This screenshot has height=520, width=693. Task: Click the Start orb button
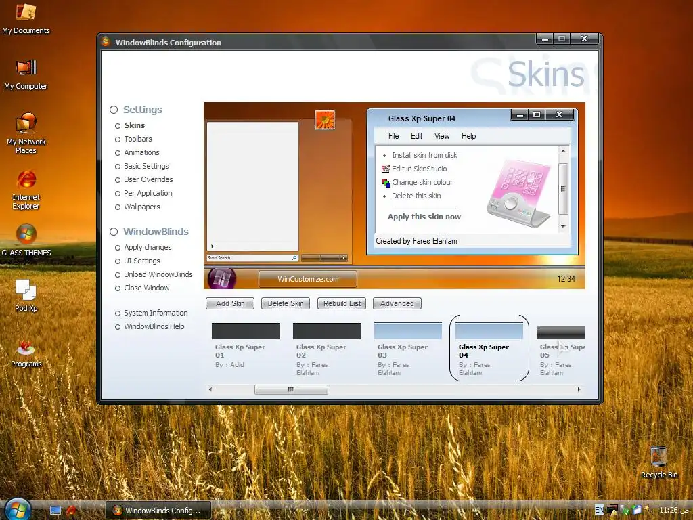click(x=18, y=508)
